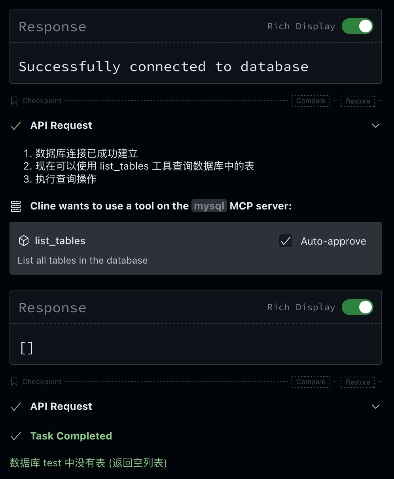The width and height of the screenshot is (394, 479).
Task: Click Restore on the second Checkpoint
Action: click(358, 382)
